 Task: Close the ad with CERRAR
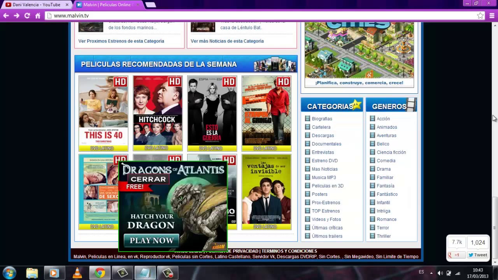pyautogui.click(x=148, y=179)
